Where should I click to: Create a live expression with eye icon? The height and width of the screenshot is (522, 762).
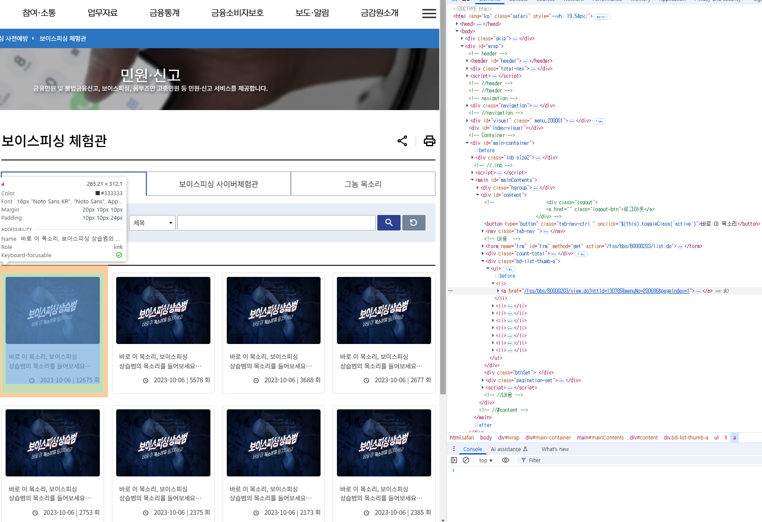click(x=506, y=460)
